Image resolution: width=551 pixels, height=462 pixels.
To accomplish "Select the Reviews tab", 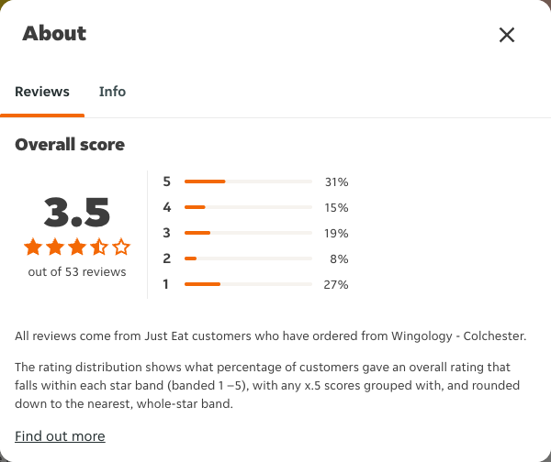I will tap(42, 92).
